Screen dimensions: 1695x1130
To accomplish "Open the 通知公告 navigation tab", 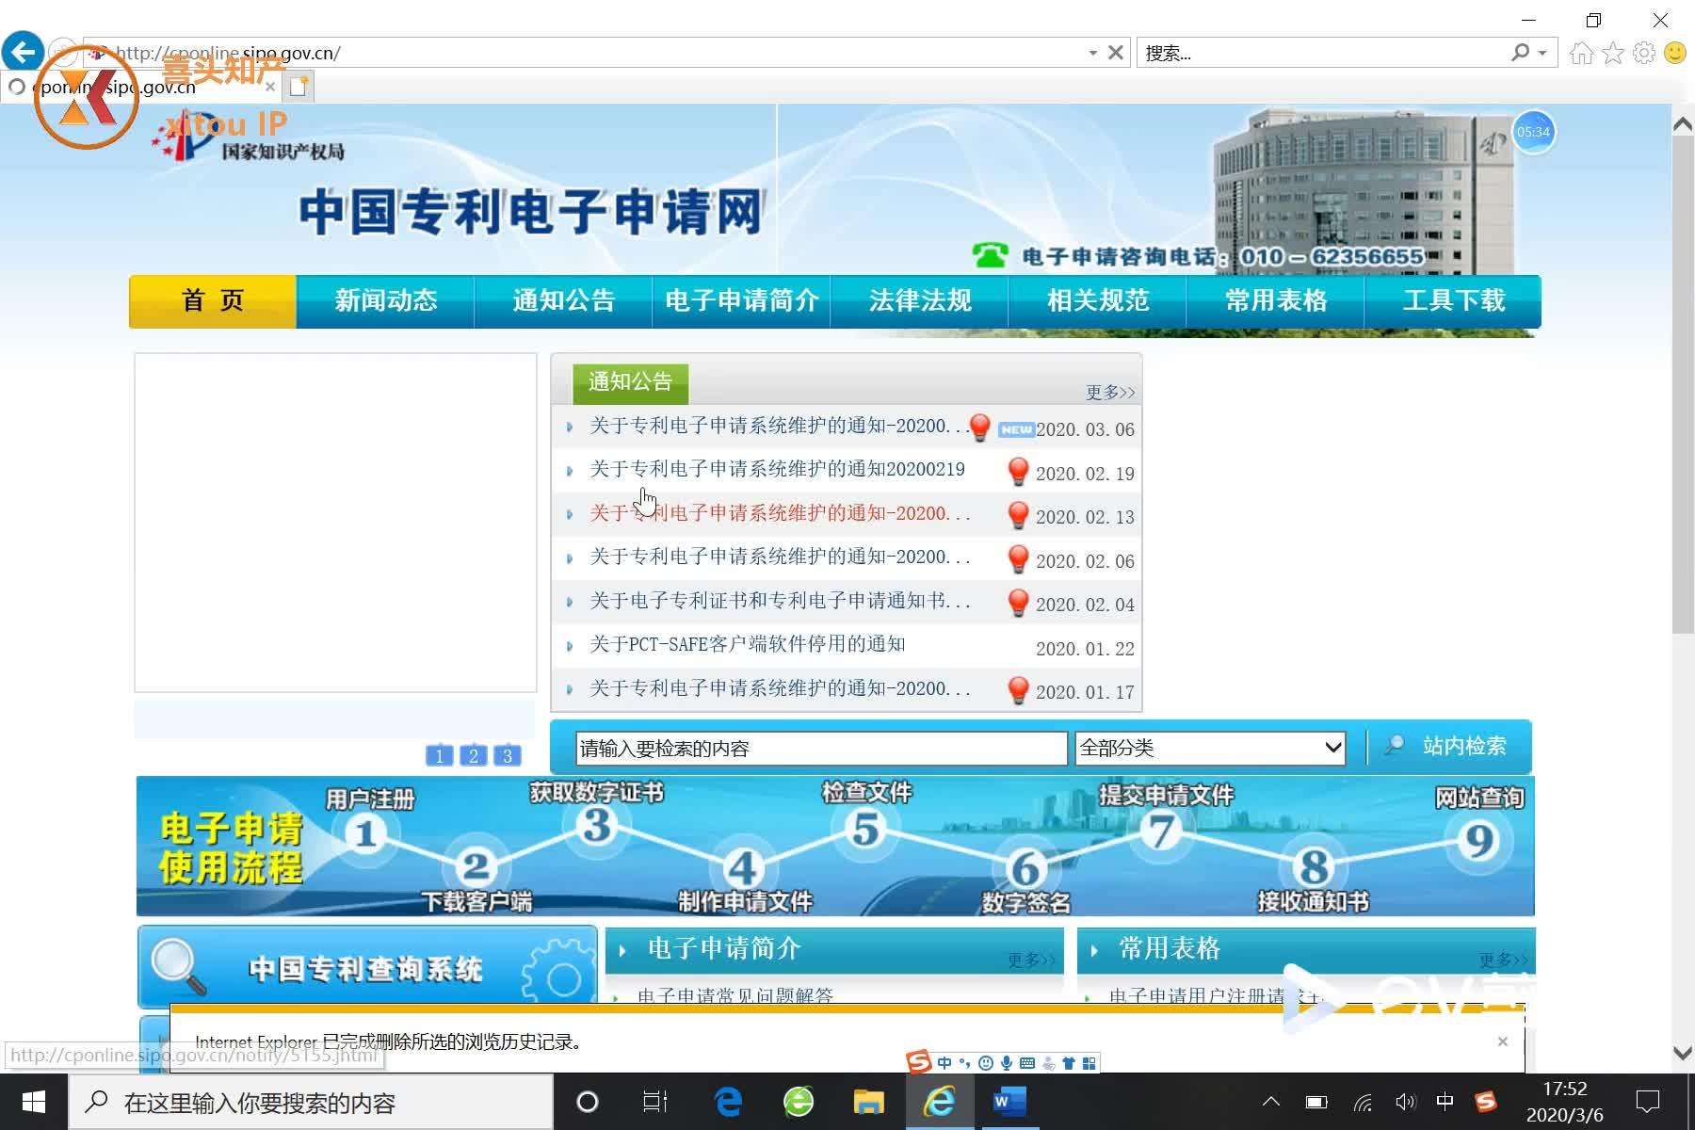I will pyautogui.click(x=563, y=301).
